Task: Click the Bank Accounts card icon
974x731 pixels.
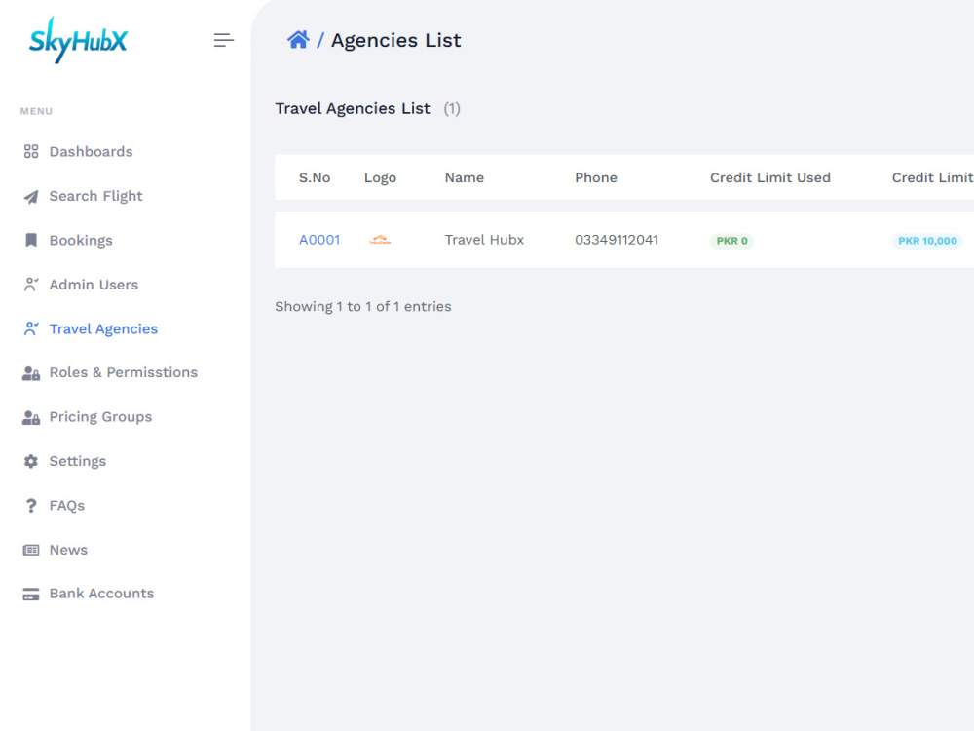Action: tap(31, 594)
